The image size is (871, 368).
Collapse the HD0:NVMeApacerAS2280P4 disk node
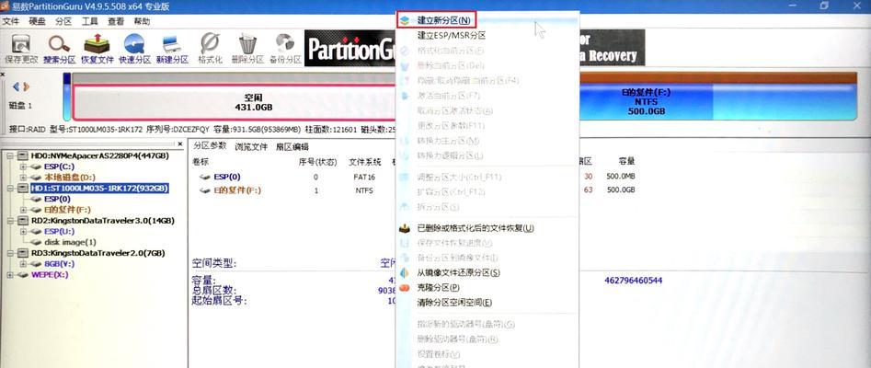coord(10,156)
